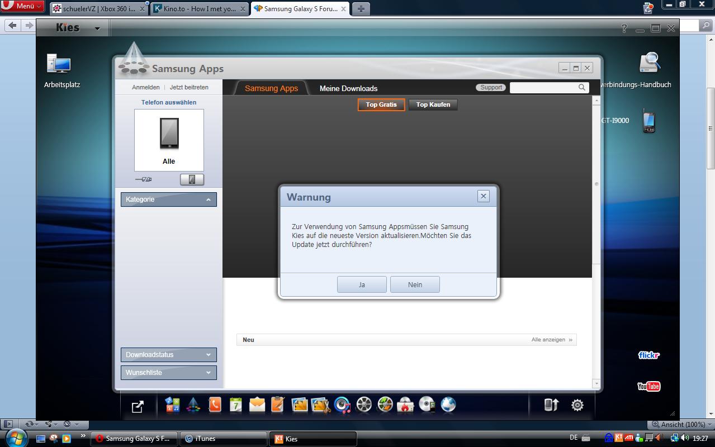Open the video film reel icon
The height and width of the screenshot is (447, 715).
coord(364,405)
